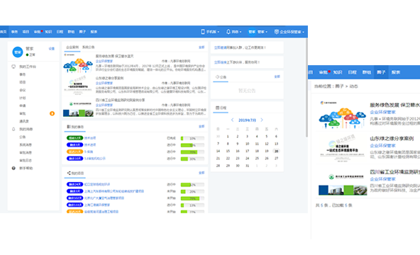
Task: Open the 手机版 dropdown menu
Action: pos(210,32)
